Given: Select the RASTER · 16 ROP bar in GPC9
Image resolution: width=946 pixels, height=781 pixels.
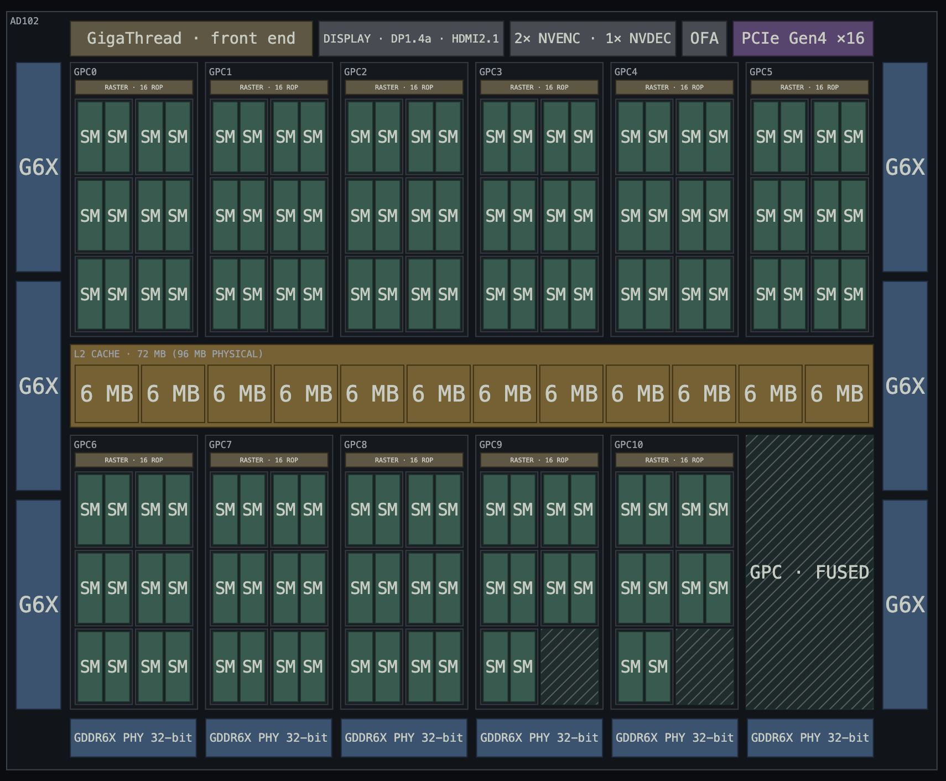Looking at the screenshot, I should pos(539,460).
